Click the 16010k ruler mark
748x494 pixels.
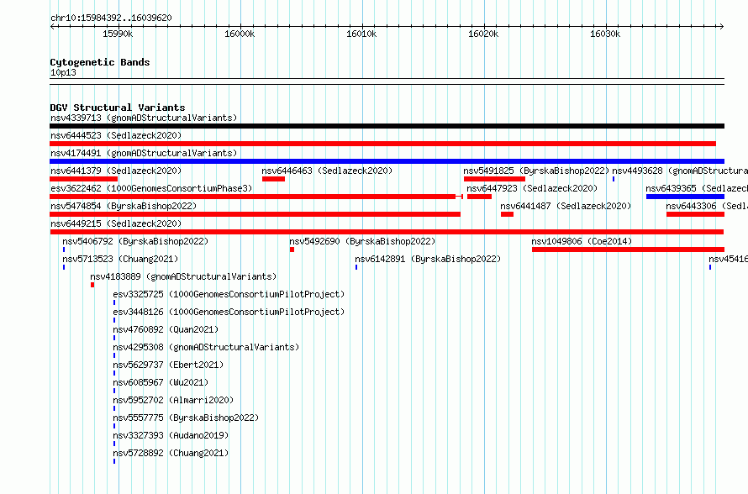[x=361, y=34]
